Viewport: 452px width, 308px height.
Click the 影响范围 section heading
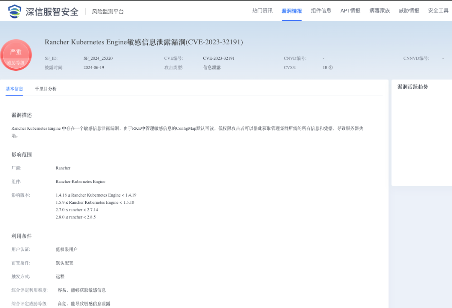[22, 154]
